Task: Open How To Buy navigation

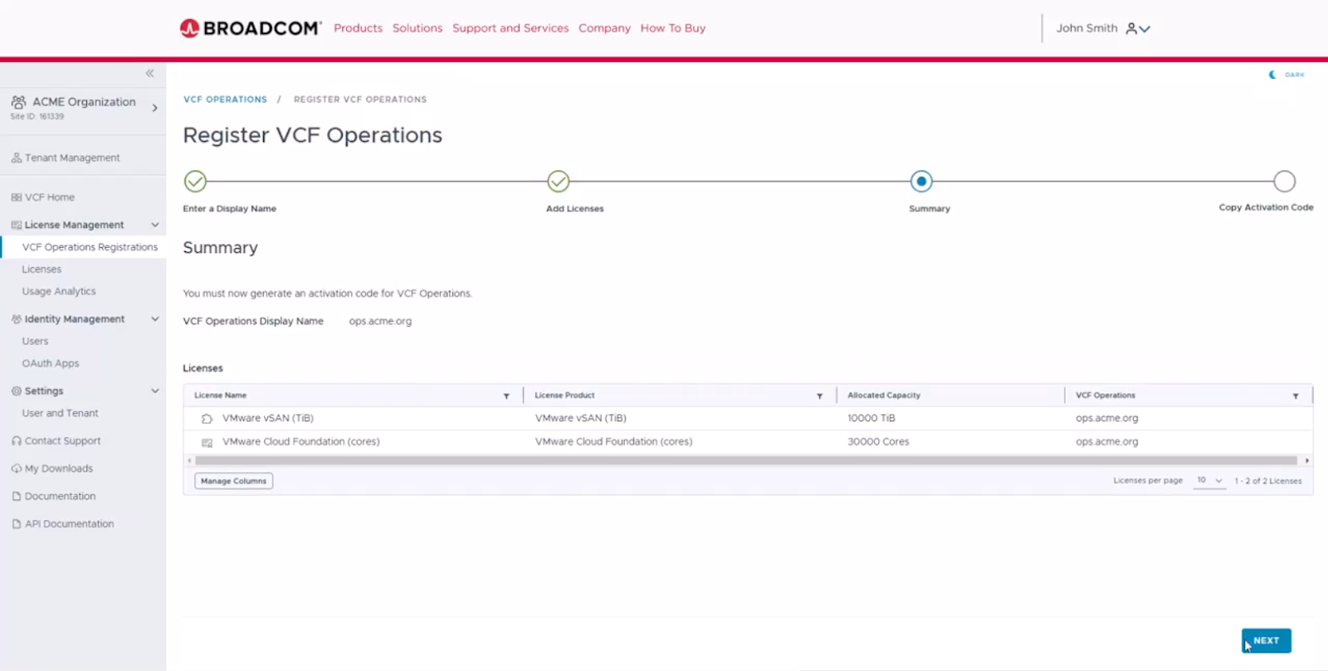Action: click(x=673, y=28)
